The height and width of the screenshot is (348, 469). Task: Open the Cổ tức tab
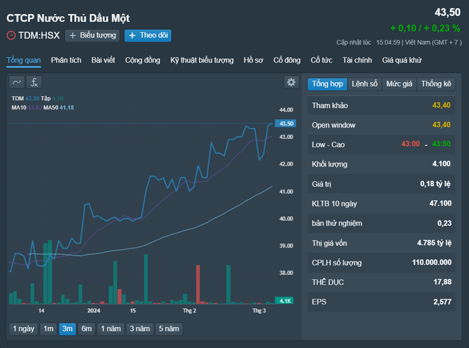point(322,60)
